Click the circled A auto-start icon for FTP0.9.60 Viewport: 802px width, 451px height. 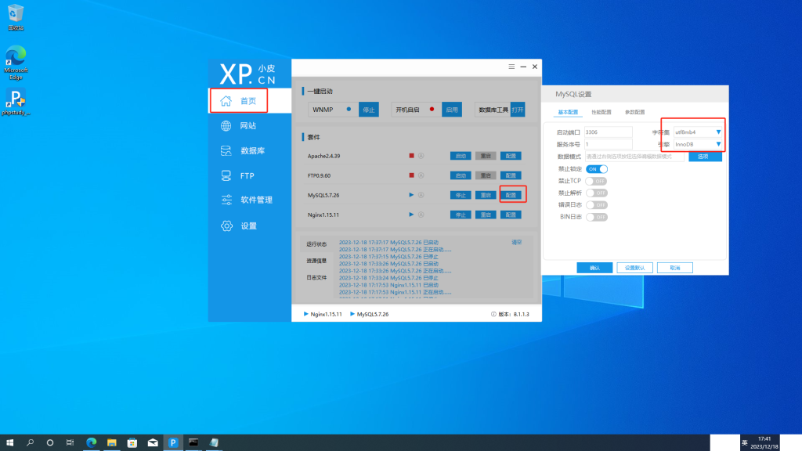421,175
